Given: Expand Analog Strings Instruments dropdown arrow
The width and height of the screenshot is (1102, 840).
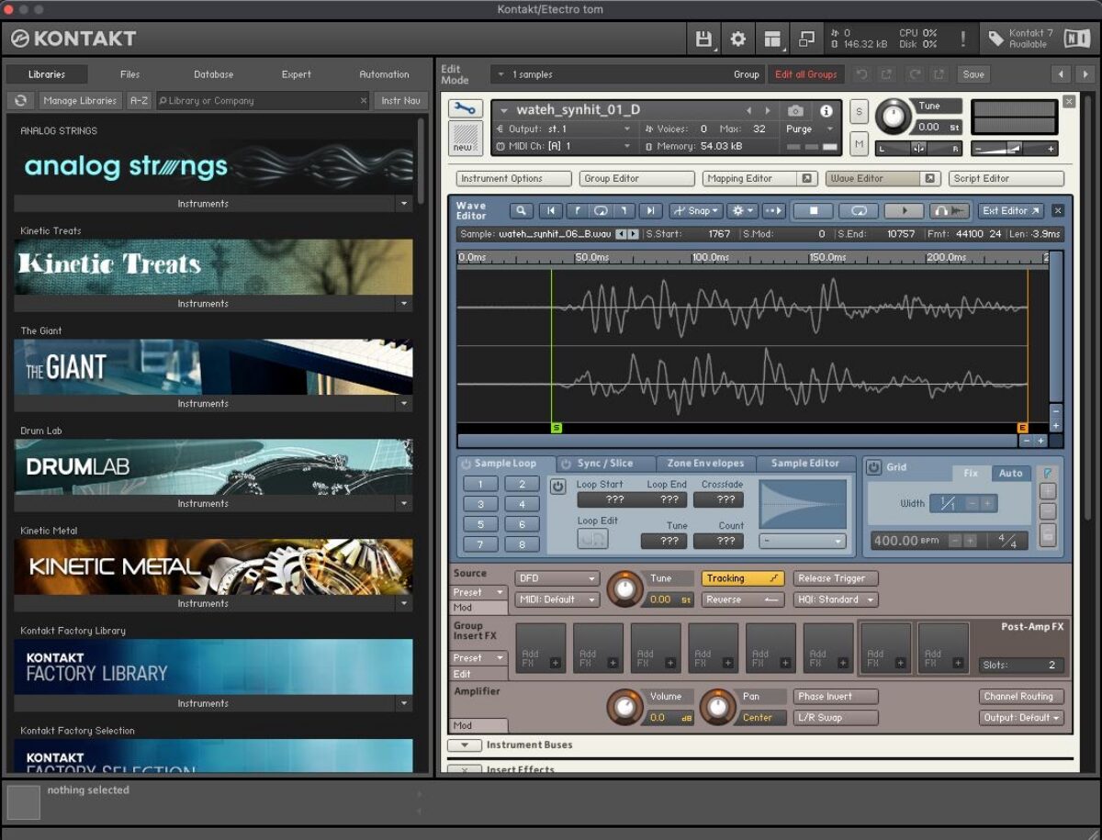Looking at the screenshot, I should [x=404, y=204].
